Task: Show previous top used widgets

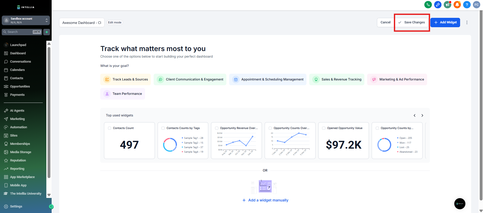Action: [x=415, y=115]
